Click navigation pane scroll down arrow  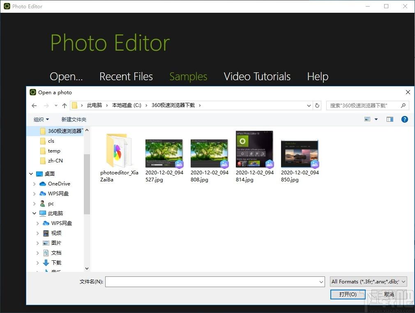coord(87,269)
